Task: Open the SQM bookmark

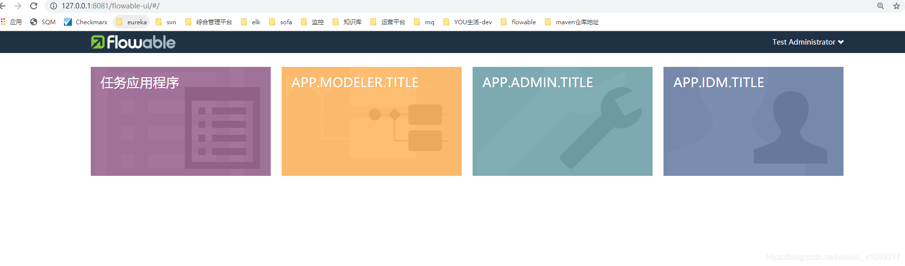Action: (43, 22)
